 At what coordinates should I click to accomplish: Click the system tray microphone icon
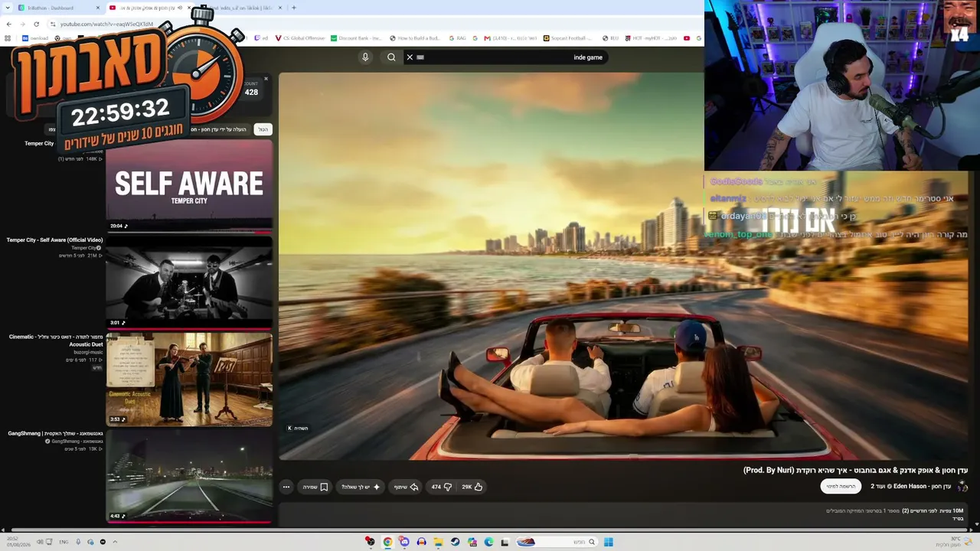pos(78,542)
